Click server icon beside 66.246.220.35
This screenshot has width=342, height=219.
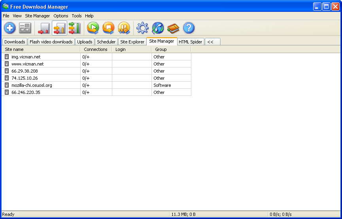7,92
